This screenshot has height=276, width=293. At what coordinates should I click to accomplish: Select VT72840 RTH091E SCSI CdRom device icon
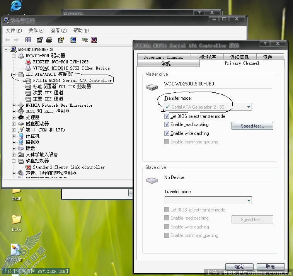coord(28,68)
